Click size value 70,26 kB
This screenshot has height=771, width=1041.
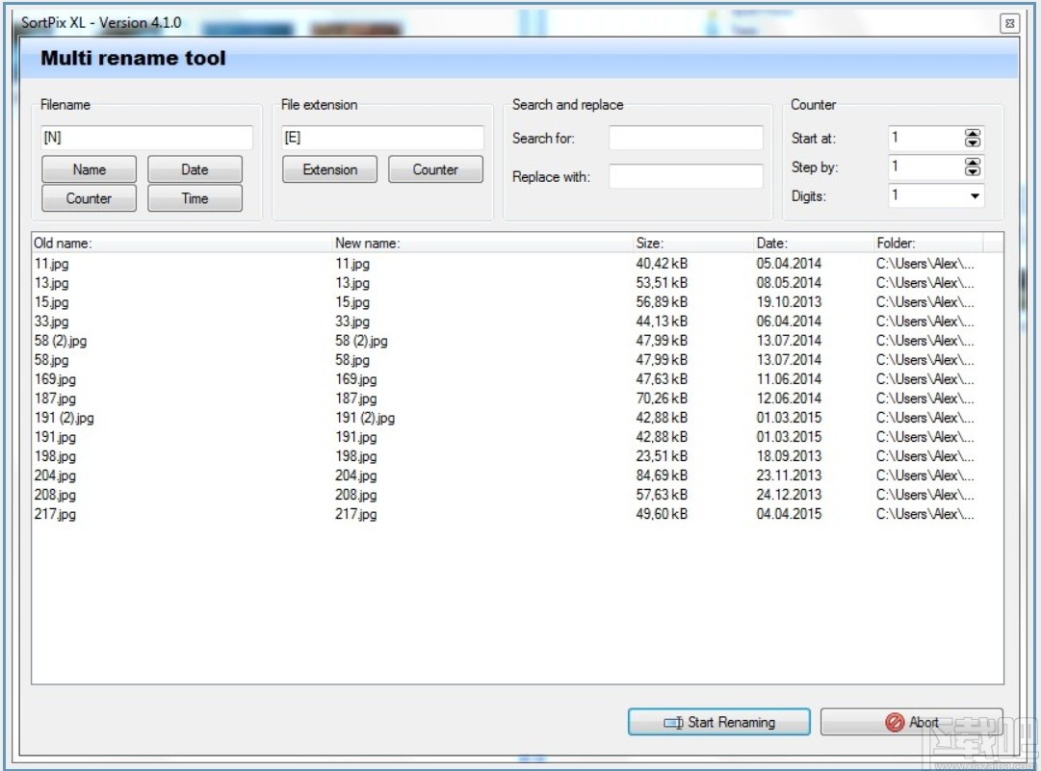click(662, 398)
